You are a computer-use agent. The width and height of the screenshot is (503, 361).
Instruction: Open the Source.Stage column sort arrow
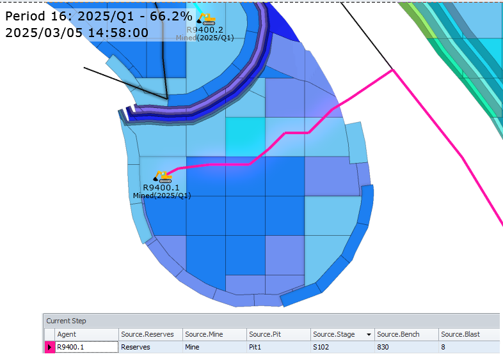pos(369,334)
